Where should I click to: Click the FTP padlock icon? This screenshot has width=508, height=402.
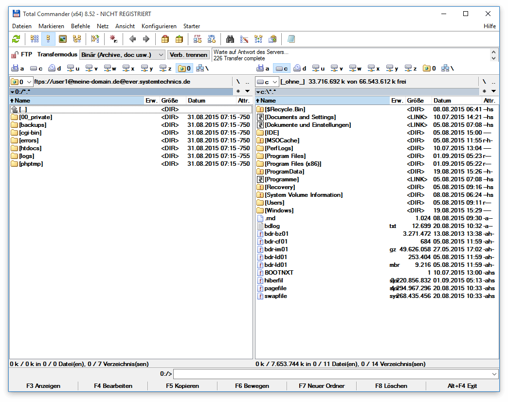pyautogui.click(x=15, y=55)
